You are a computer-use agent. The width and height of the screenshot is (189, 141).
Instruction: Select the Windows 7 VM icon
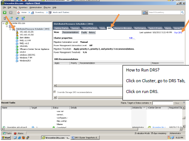(17, 58)
